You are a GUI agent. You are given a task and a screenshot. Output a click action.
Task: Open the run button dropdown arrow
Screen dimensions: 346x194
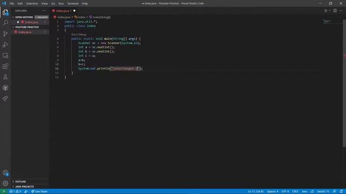330,11
